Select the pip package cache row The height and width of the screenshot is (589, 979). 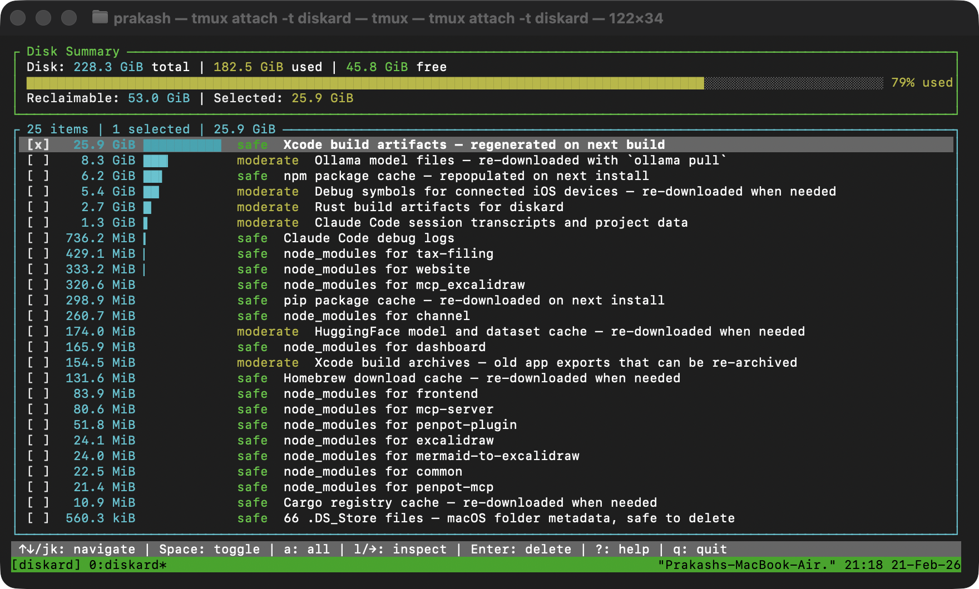point(486,300)
